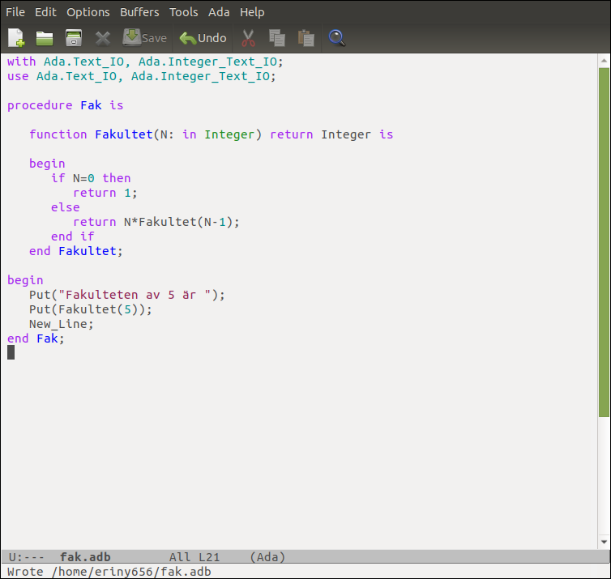Click the green vertical scrollbar thumb

click(x=604, y=242)
